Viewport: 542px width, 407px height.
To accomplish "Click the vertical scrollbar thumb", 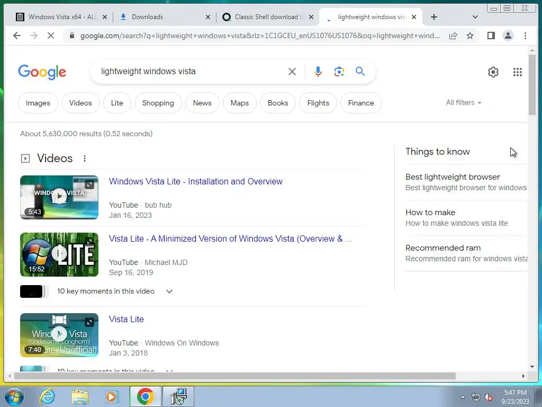I will pyautogui.click(x=532, y=84).
